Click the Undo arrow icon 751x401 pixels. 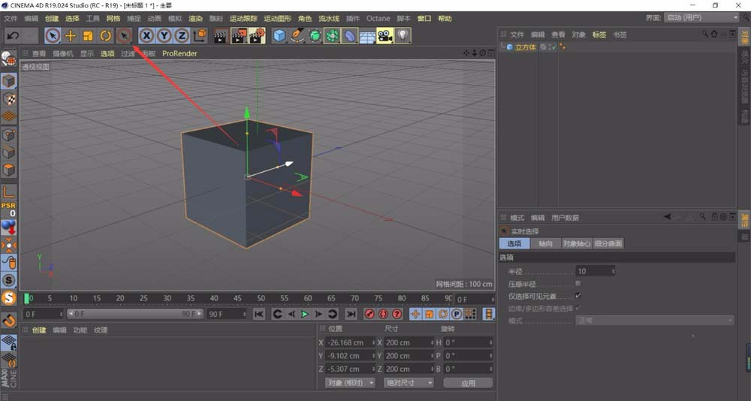tap(13, 35)
